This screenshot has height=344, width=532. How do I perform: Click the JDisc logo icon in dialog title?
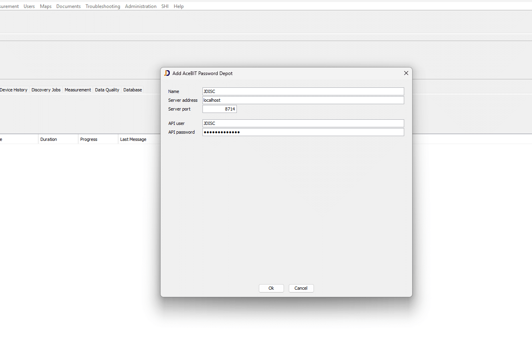tap(167, 73)
